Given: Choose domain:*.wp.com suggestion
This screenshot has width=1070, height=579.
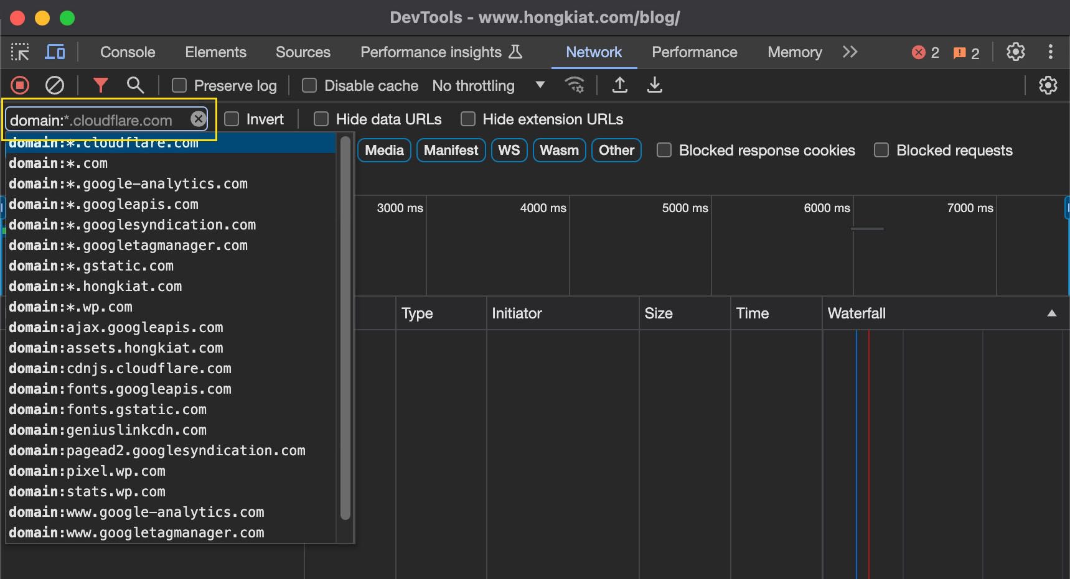Looking at the screenshot, I should point(171,307).
